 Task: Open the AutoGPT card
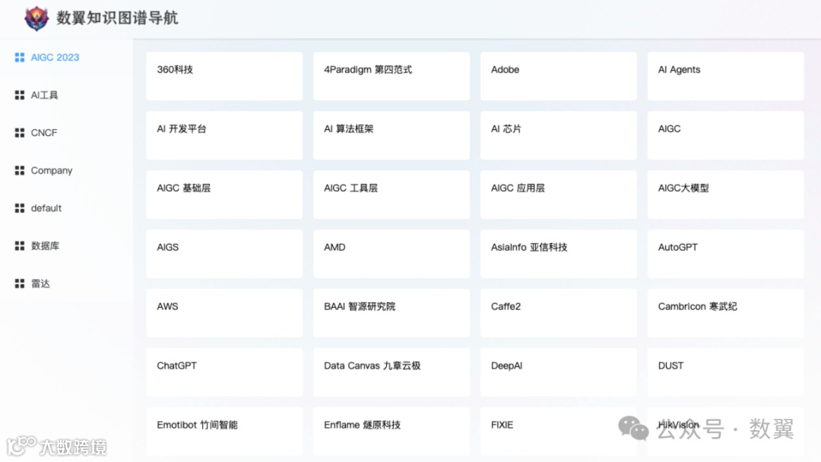click(726, 253)
